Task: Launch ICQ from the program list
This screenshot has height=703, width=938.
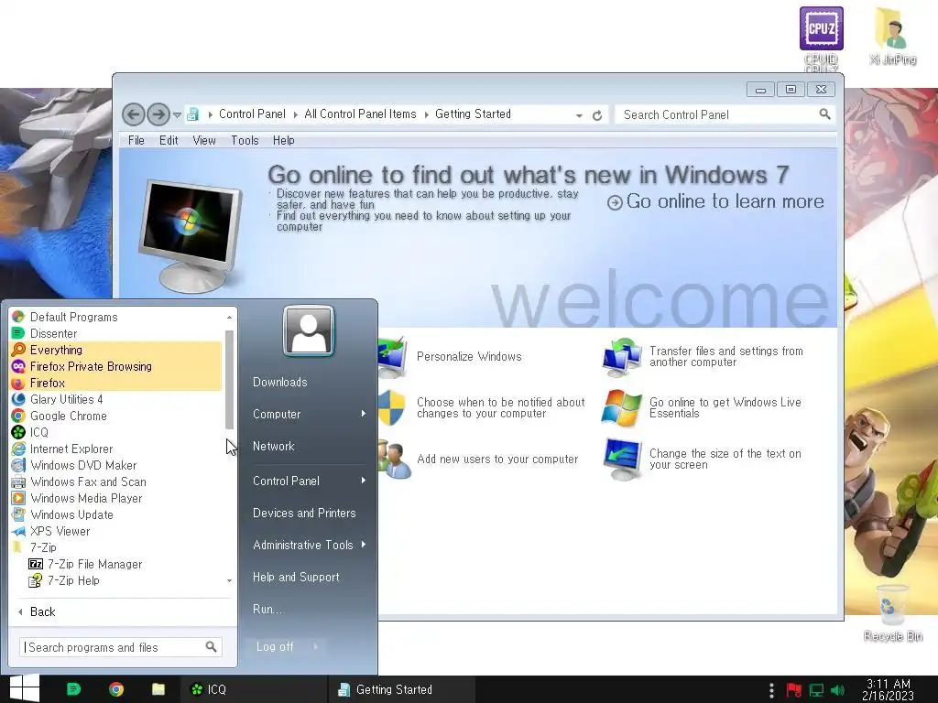Action: [38, 432]
